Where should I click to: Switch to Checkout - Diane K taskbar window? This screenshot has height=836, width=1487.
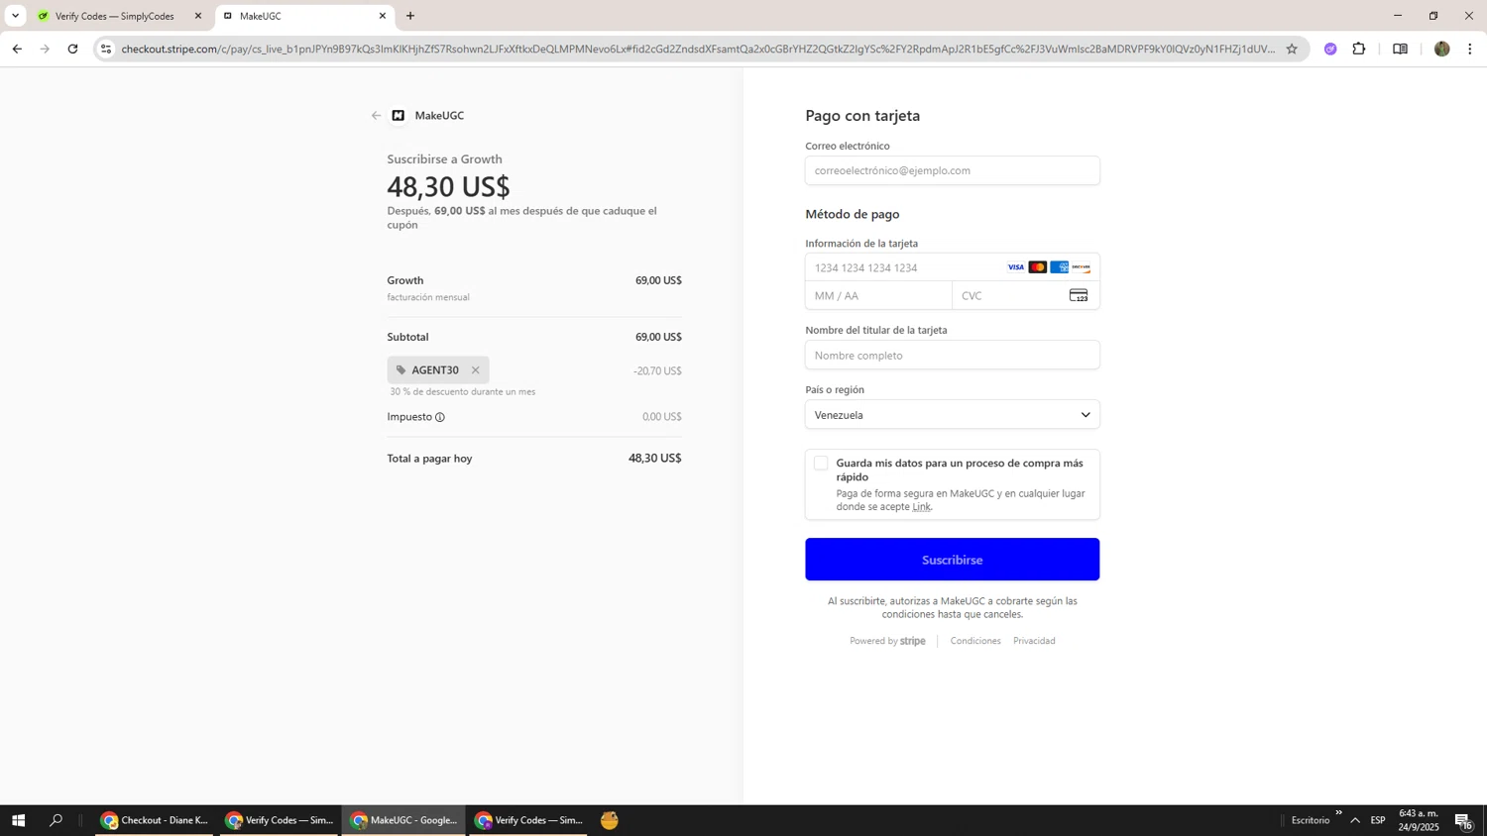pyautogui.click(x=155, y=820)
